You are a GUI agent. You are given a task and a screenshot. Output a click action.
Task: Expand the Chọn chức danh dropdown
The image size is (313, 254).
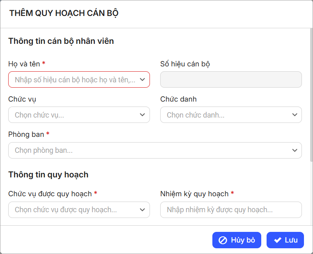pos(226,115)
